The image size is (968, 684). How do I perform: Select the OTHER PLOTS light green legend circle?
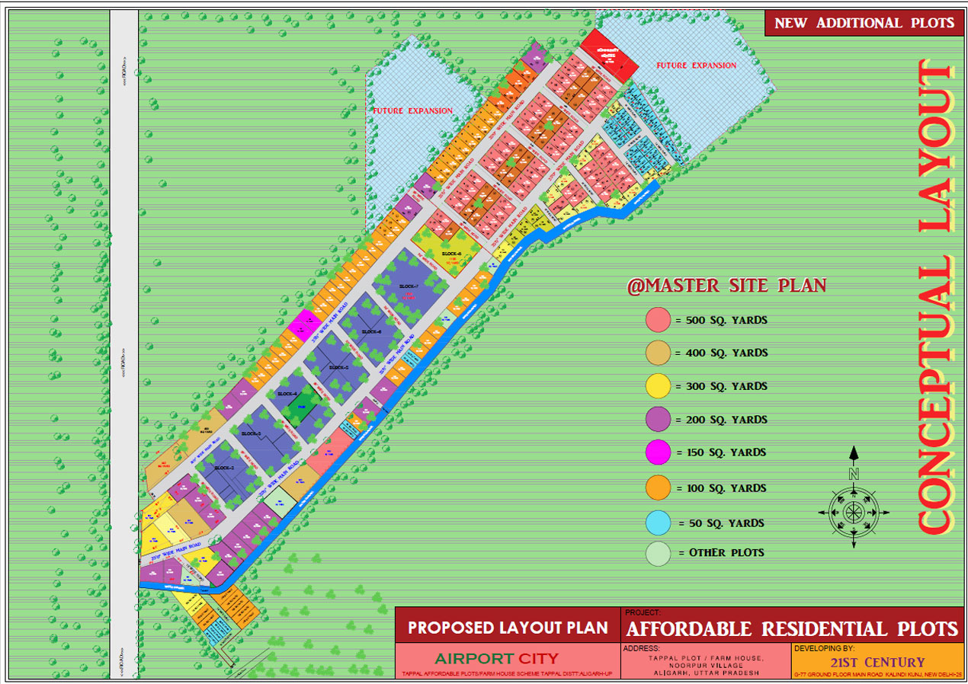[x=657, y=553]
